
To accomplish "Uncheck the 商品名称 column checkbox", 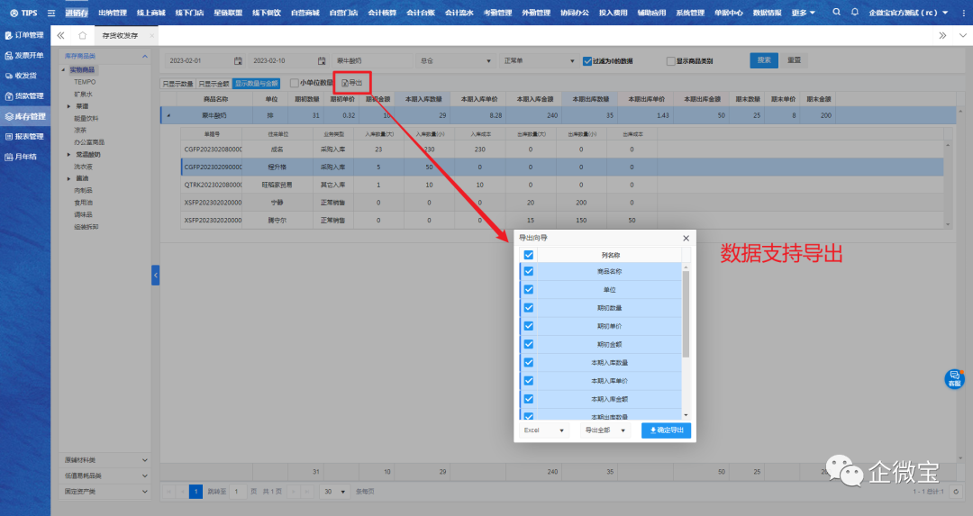I will click(529, 271).
